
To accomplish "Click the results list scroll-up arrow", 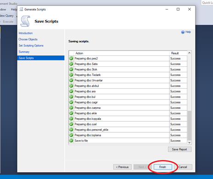I will [189, 53].
